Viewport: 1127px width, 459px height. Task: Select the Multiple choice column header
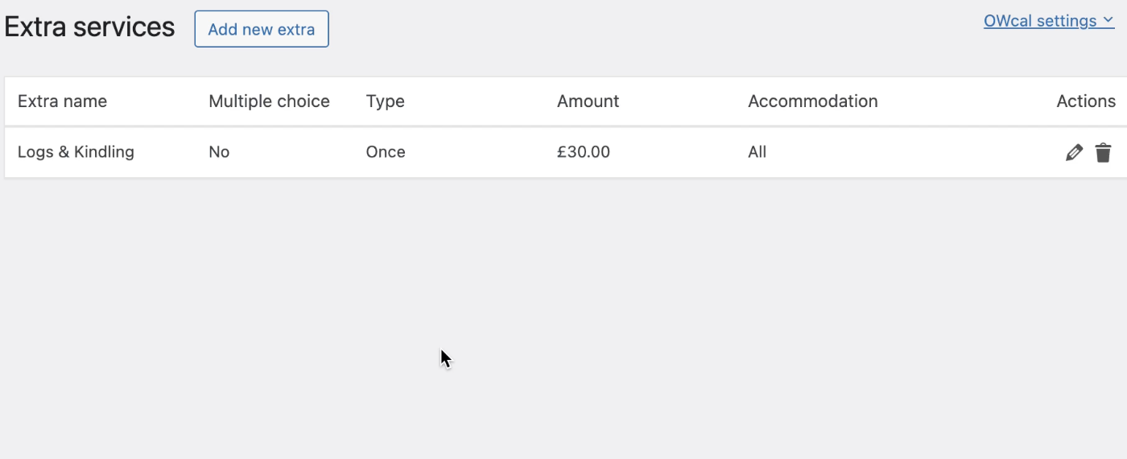click(x=269, y=101)
